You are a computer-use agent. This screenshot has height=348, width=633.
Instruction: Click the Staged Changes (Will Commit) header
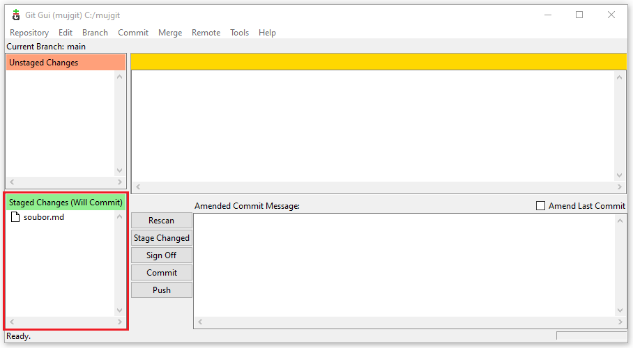coord(66,203)
